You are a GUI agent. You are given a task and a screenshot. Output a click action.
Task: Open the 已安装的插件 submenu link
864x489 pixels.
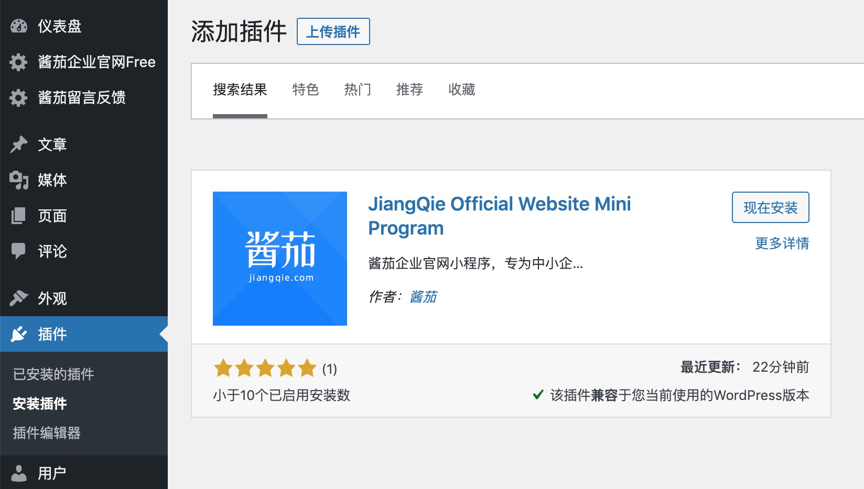tap(53, 374)
